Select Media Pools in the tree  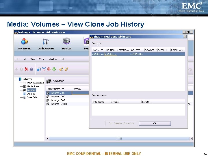click(33, 86)
